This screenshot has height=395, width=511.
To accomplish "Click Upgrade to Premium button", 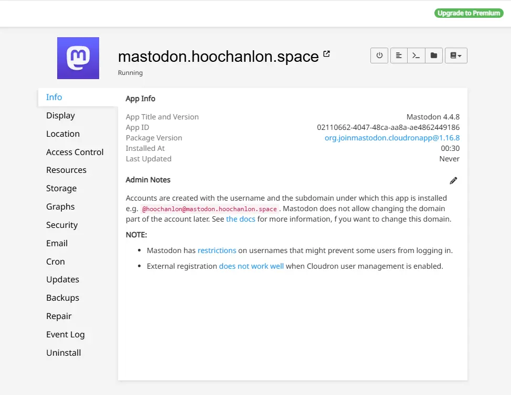I will pos(469,13).
